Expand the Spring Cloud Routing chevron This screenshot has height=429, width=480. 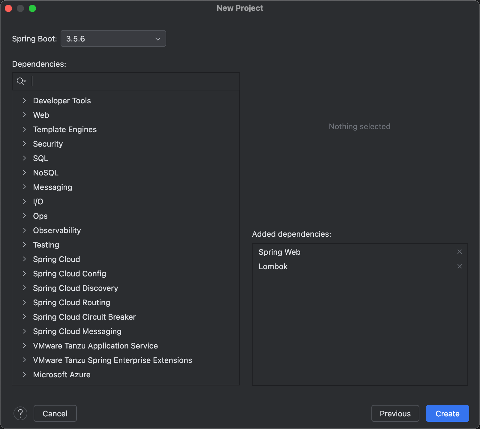point(25,302)
